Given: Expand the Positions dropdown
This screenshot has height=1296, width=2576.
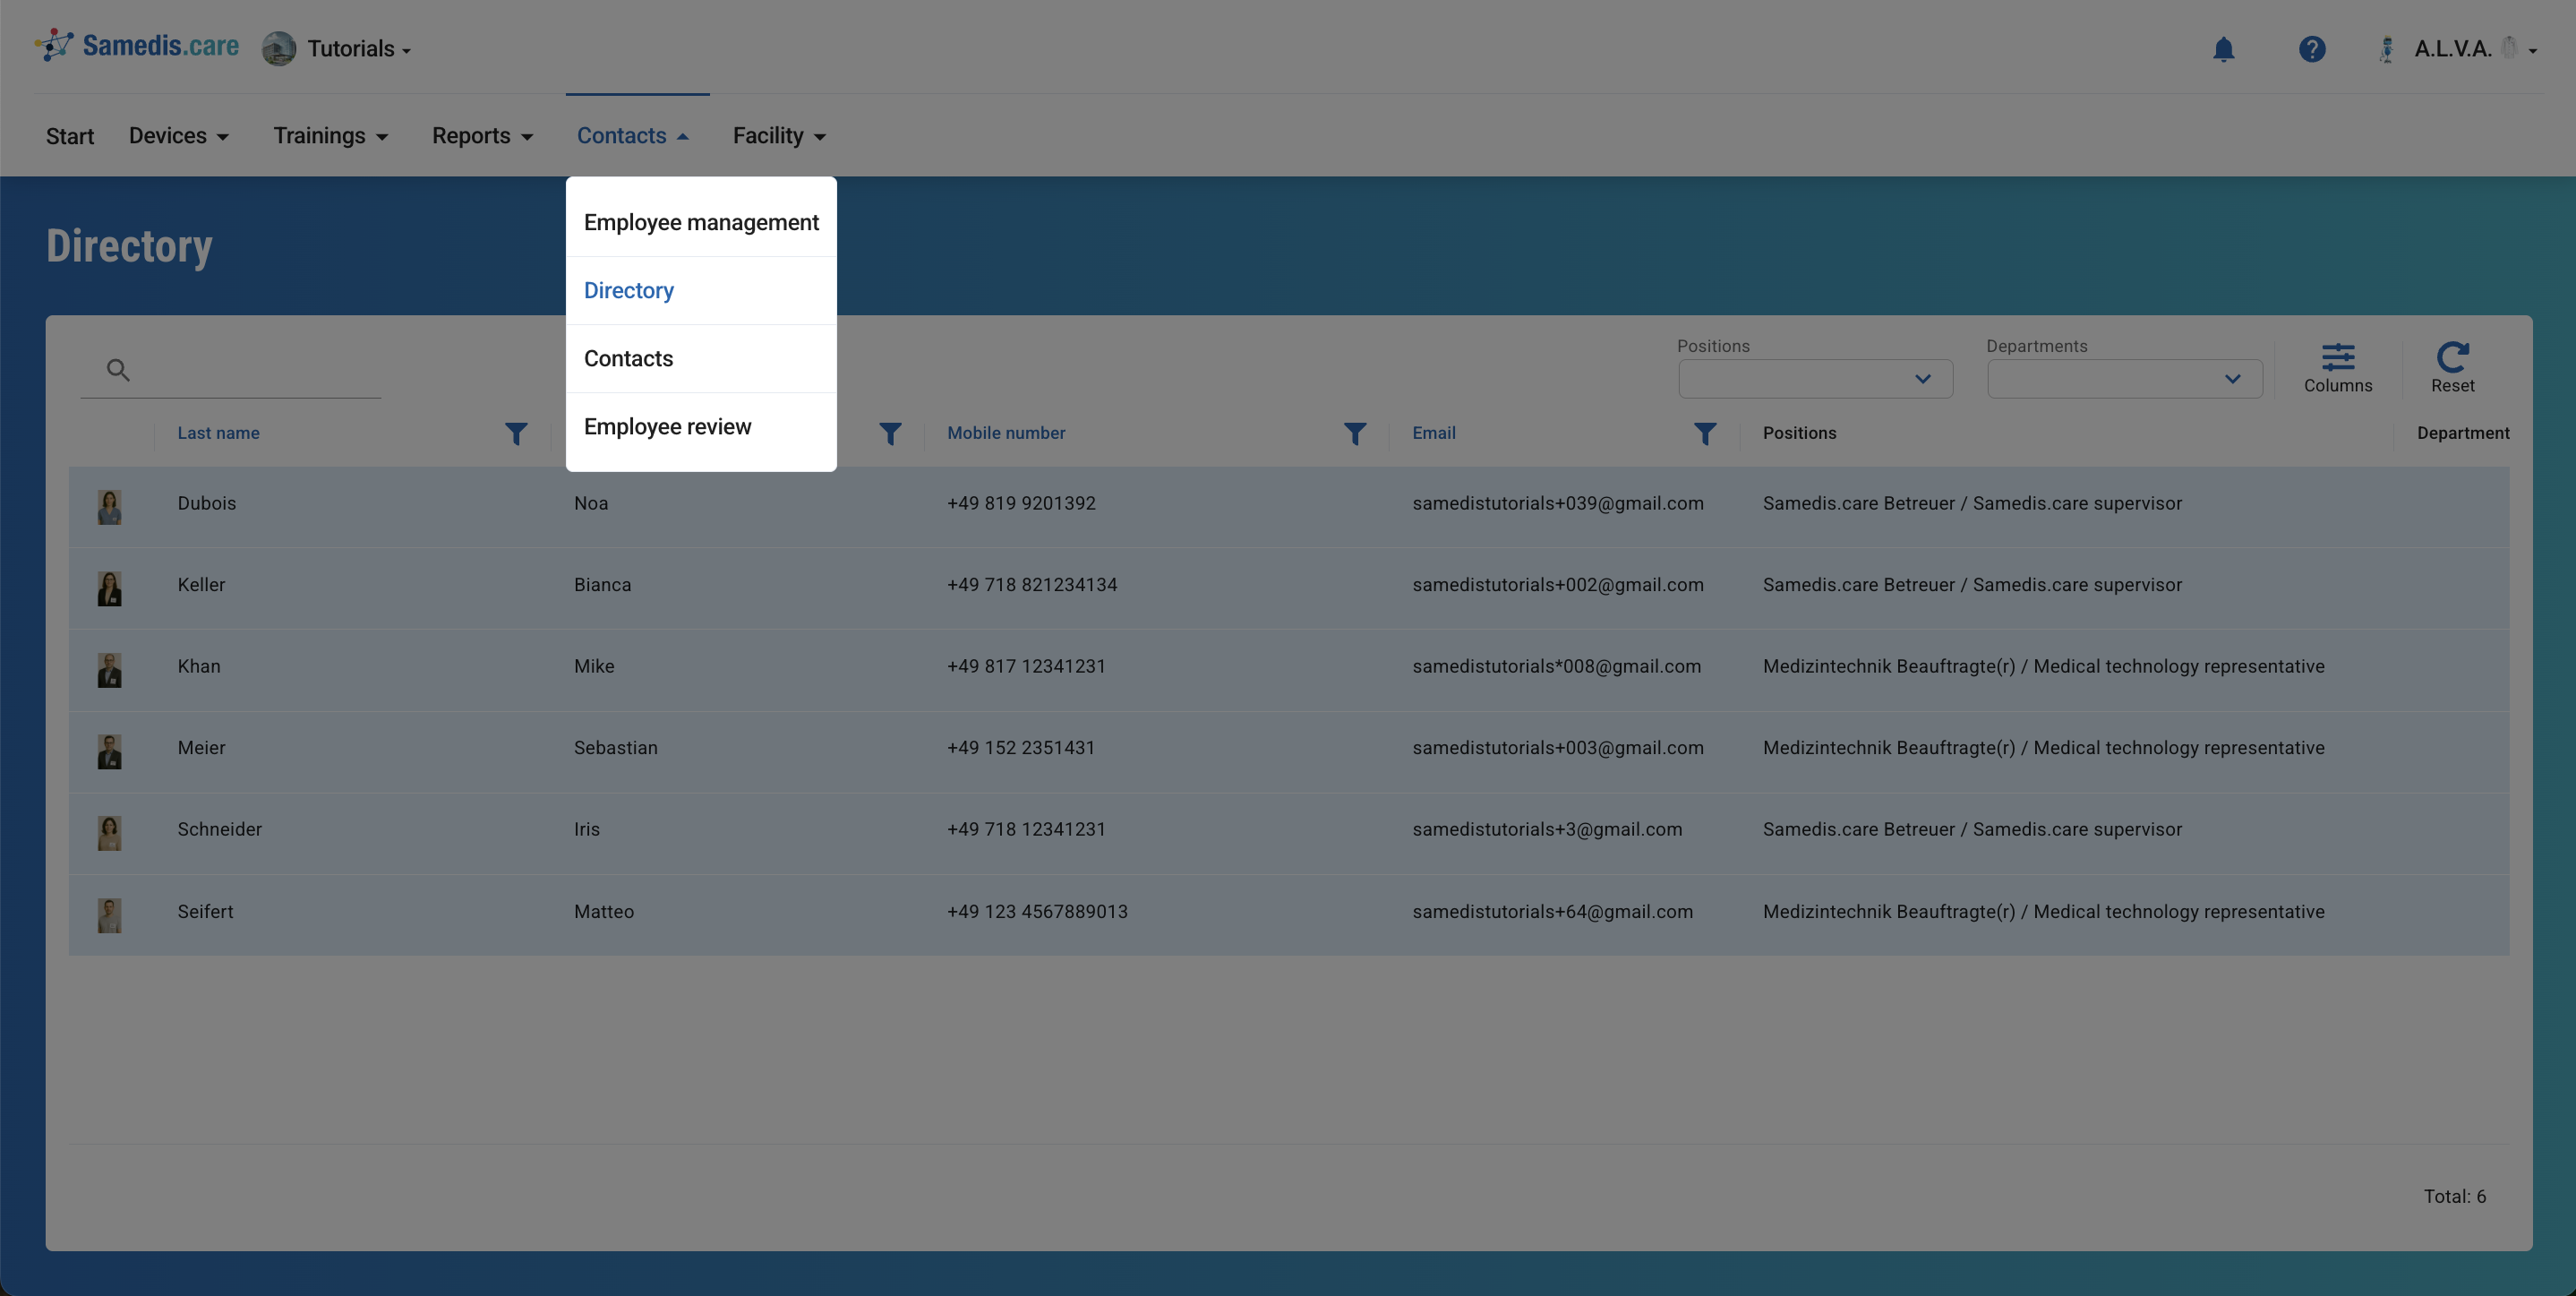Looking at the screenshot, I should [x=1815, y=379].
